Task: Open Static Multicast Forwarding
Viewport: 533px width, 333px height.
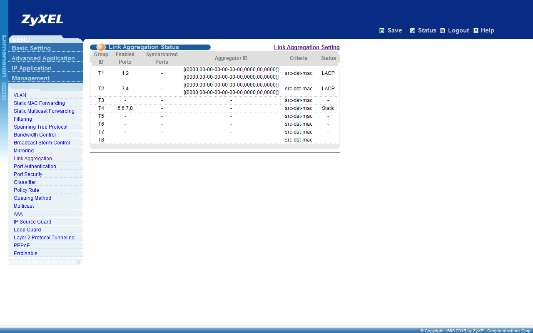Action: pyautogui.click(x=44, y=111)
